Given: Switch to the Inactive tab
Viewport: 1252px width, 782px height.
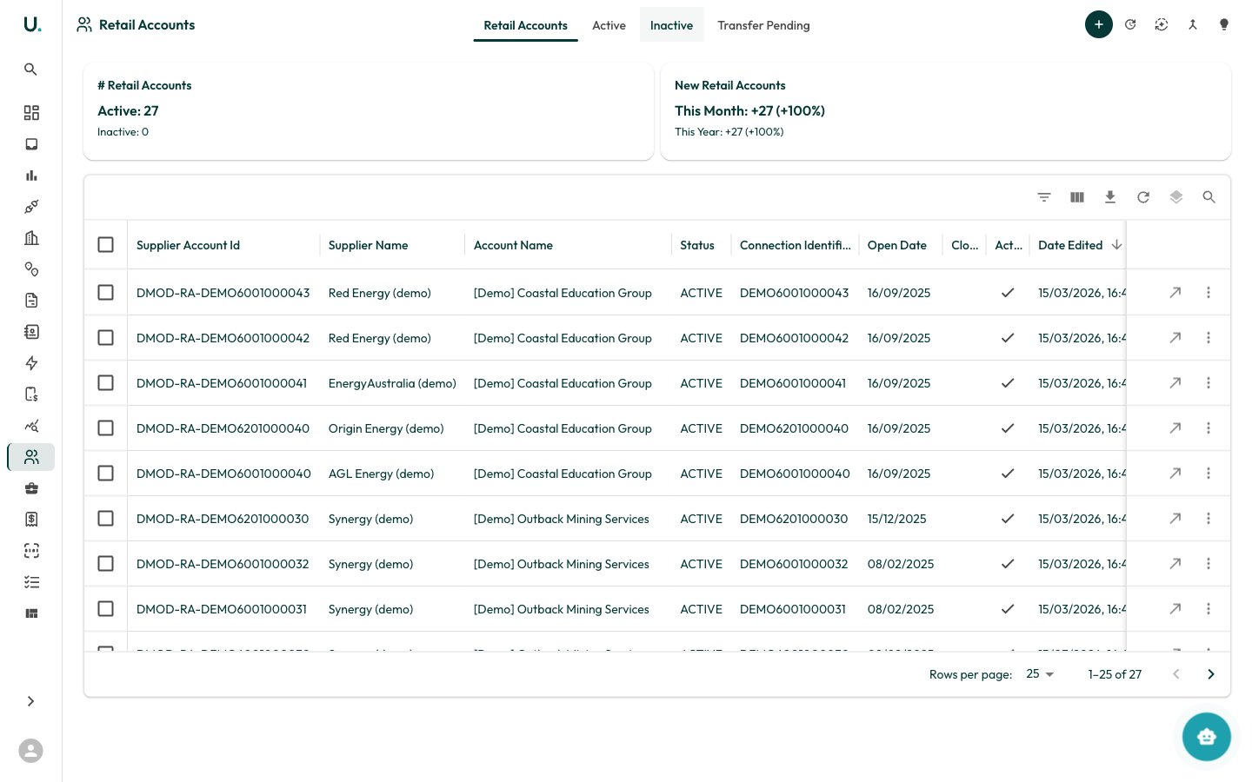Looking at the screenshot, I should (x=671, y=25).
